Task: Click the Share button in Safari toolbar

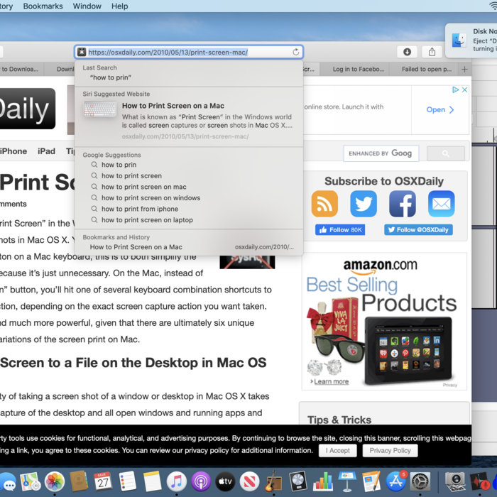Action: pyautogui.click(x=432, y=52)
